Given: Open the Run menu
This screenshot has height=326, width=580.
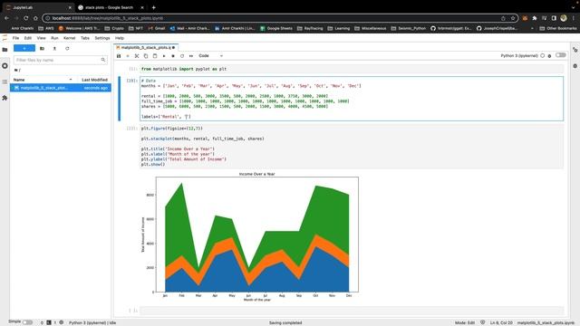Looking at the screenshot, I should coord(54,38).
